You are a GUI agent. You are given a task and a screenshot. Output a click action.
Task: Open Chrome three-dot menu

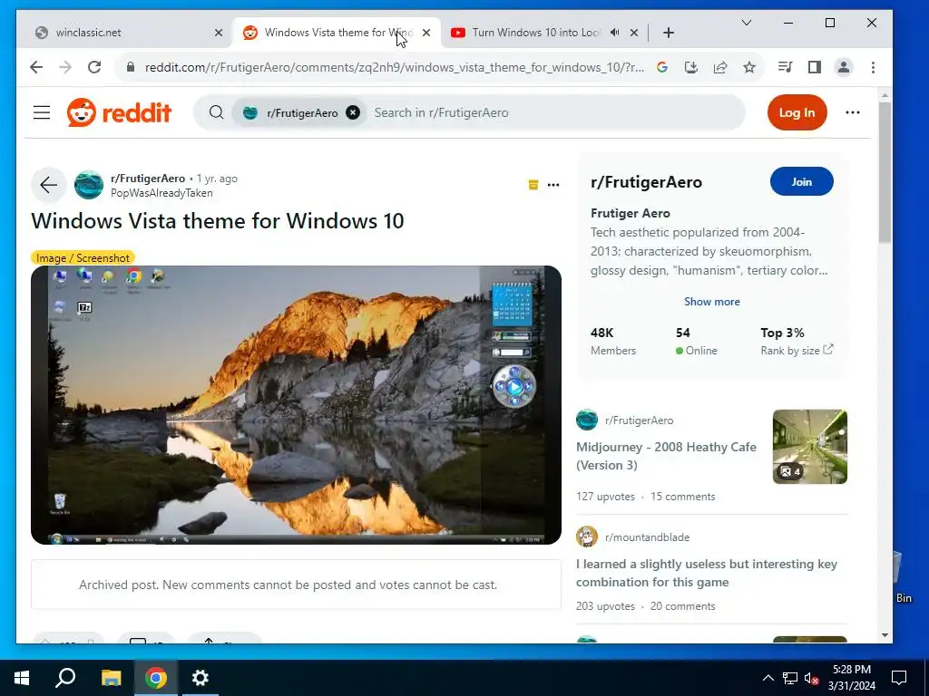tap(873, 67)
